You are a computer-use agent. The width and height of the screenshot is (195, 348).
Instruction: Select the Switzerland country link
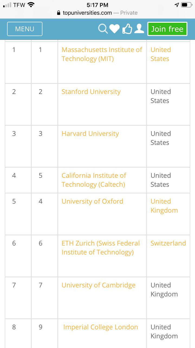pos(168,243)
